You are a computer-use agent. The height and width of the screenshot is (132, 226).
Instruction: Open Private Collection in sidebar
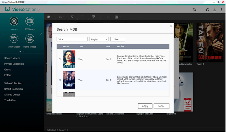click(x=14, y=64)
